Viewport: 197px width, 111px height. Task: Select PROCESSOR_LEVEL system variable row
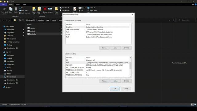(97, 72)
